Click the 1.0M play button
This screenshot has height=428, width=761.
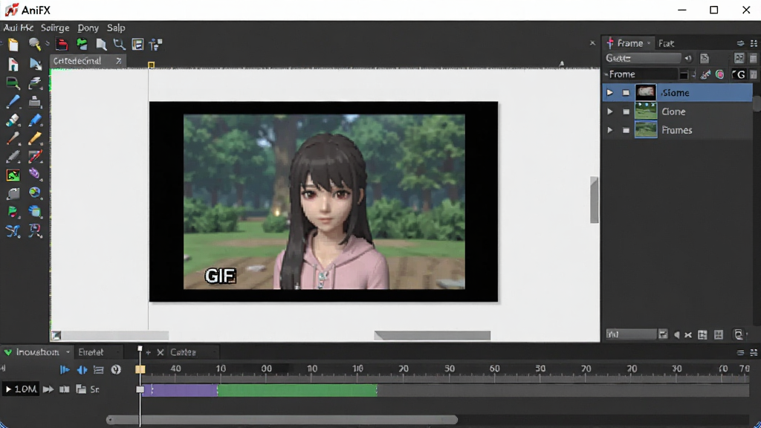click(20, 389)
